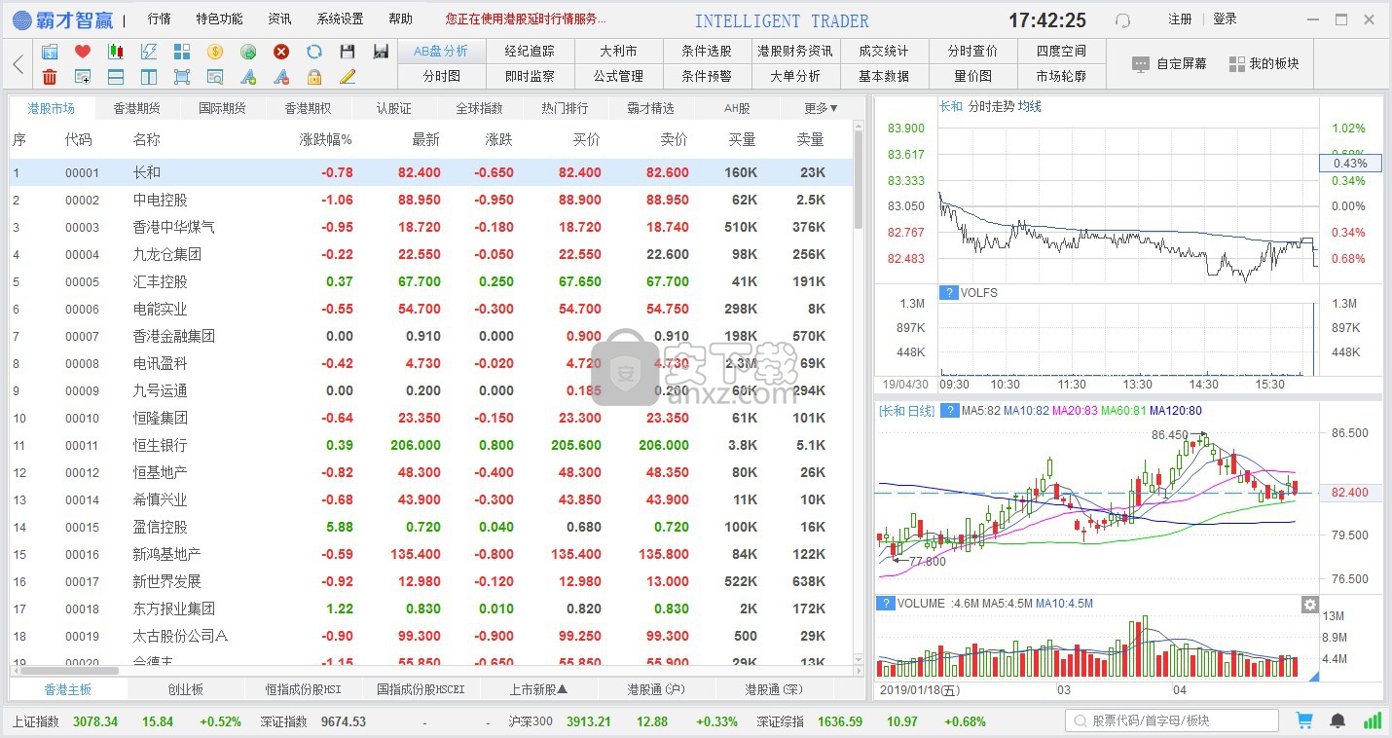Open the 特色功能 menu
The image size is (1392, 738).
(x=220, y=19)
